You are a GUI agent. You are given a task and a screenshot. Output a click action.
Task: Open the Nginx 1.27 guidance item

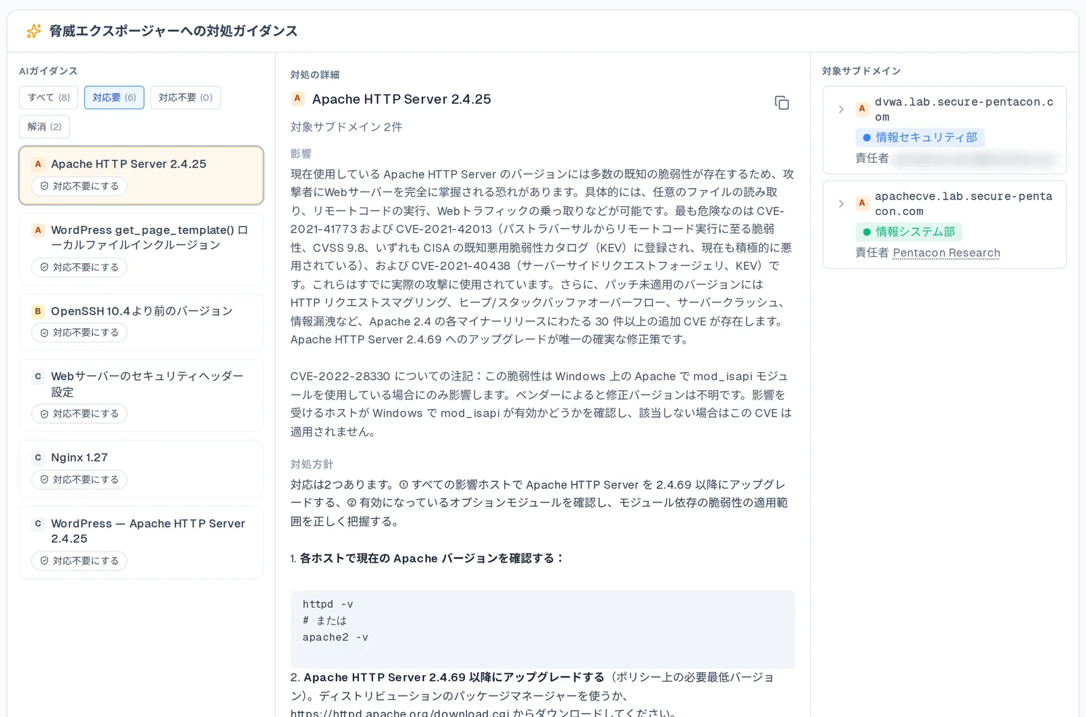(x=141, y=469)
